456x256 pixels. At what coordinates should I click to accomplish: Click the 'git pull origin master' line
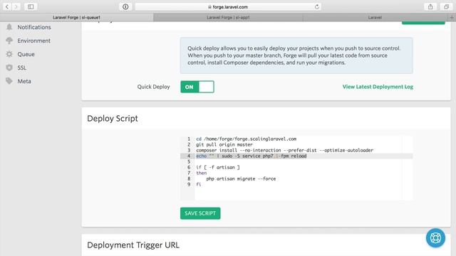point(224,144)
